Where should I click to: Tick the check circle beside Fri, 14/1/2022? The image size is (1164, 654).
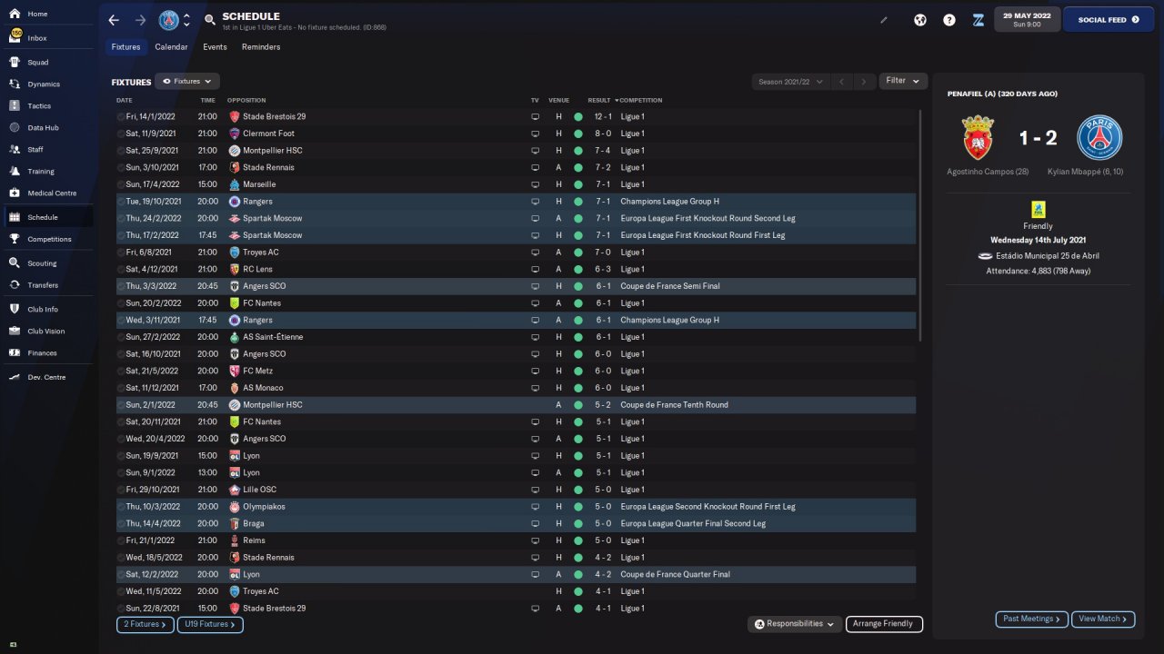coord(121,117)
